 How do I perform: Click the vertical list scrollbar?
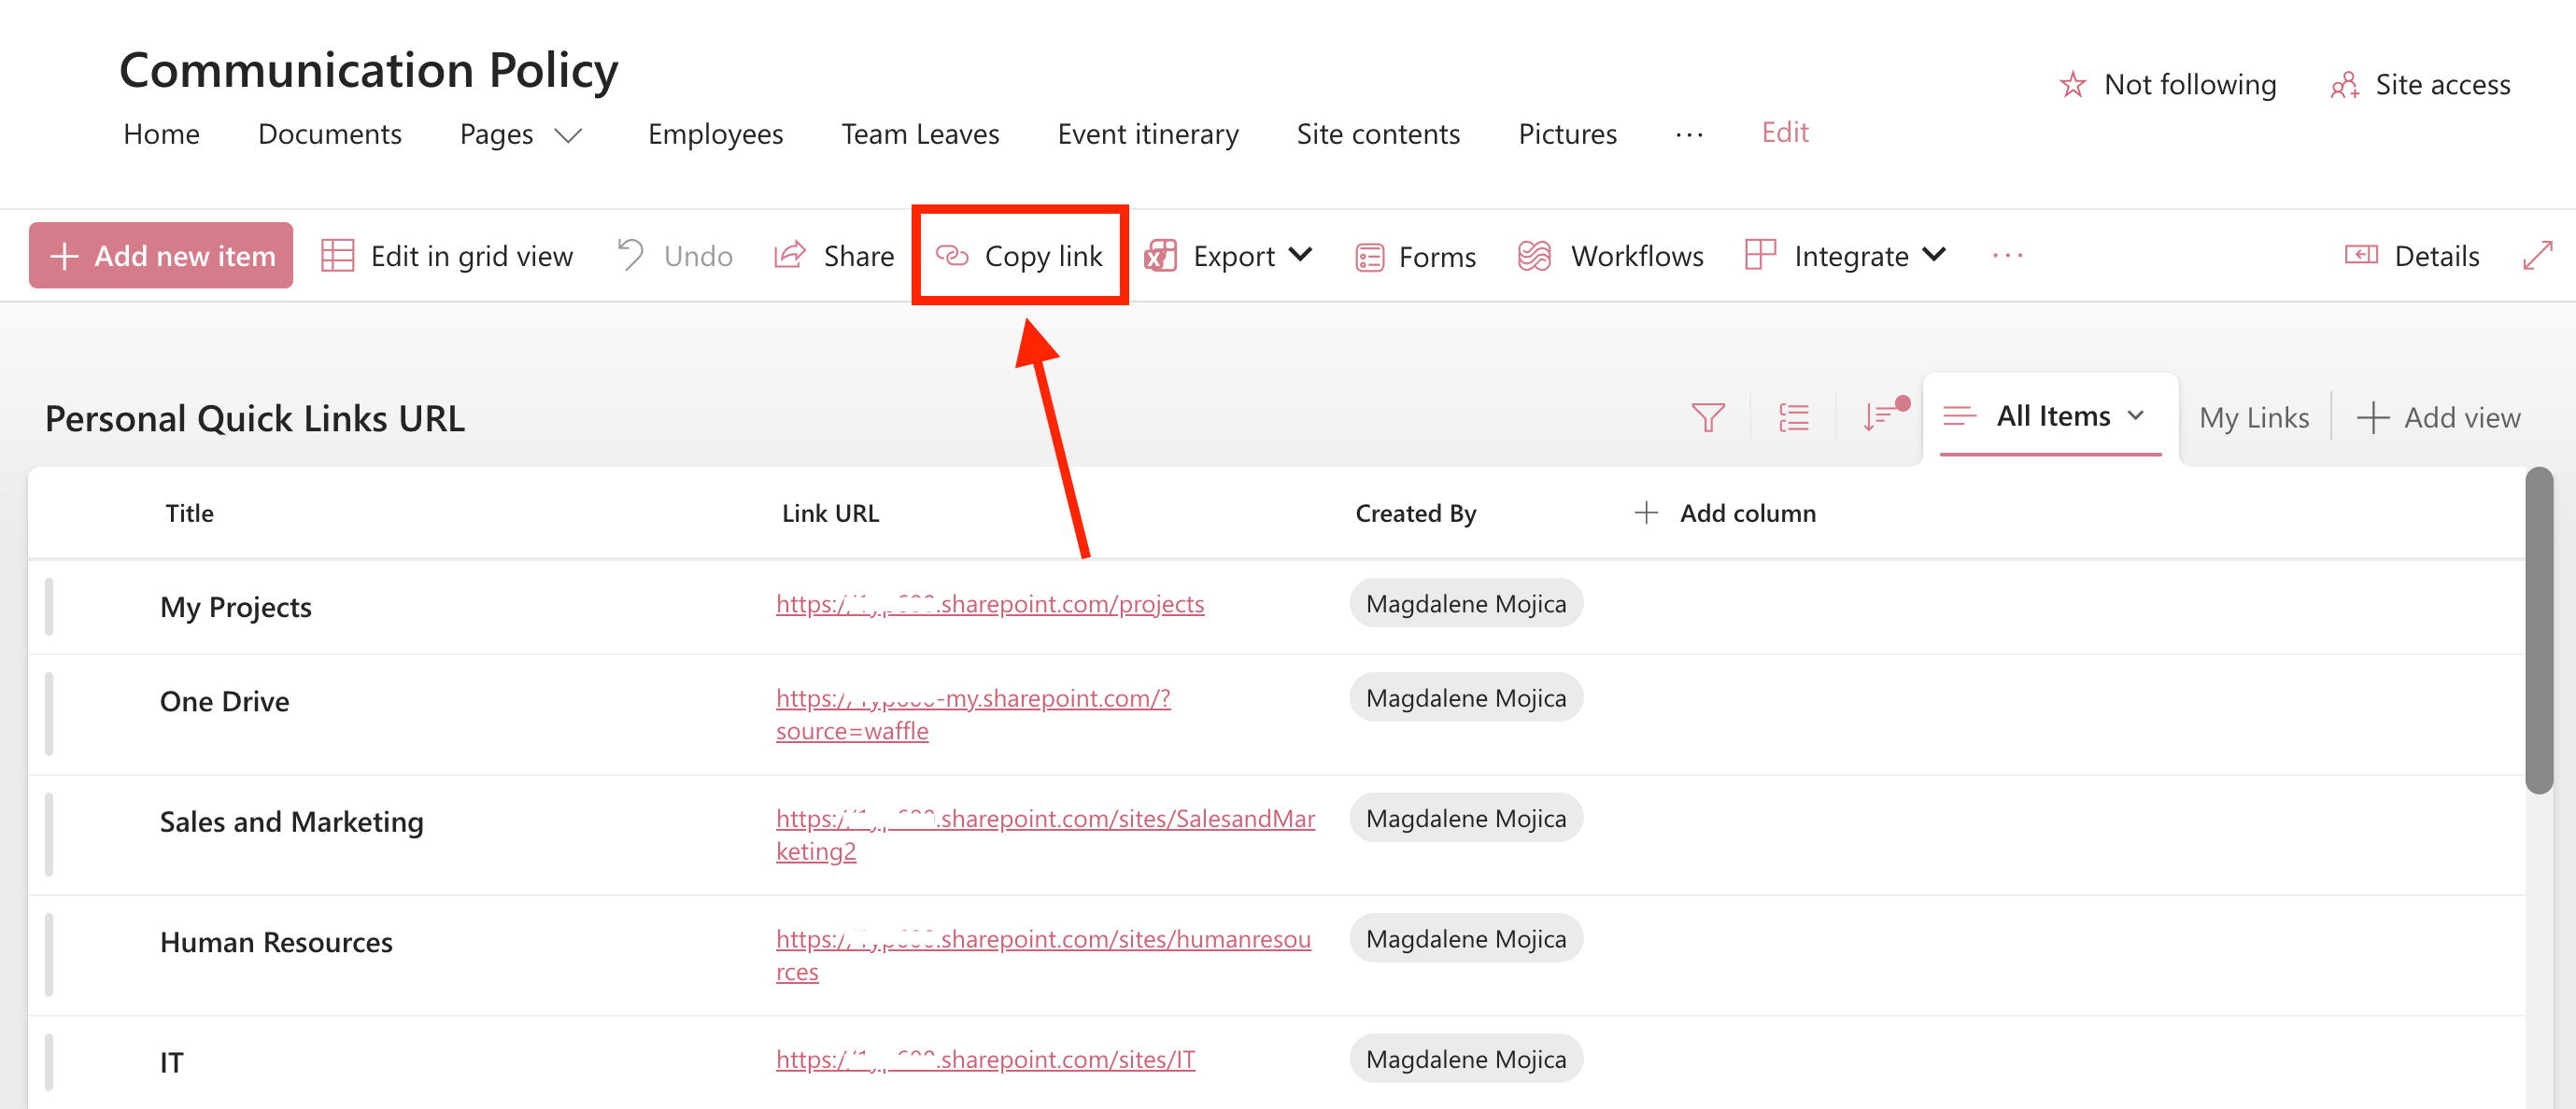pos(2539,630)
